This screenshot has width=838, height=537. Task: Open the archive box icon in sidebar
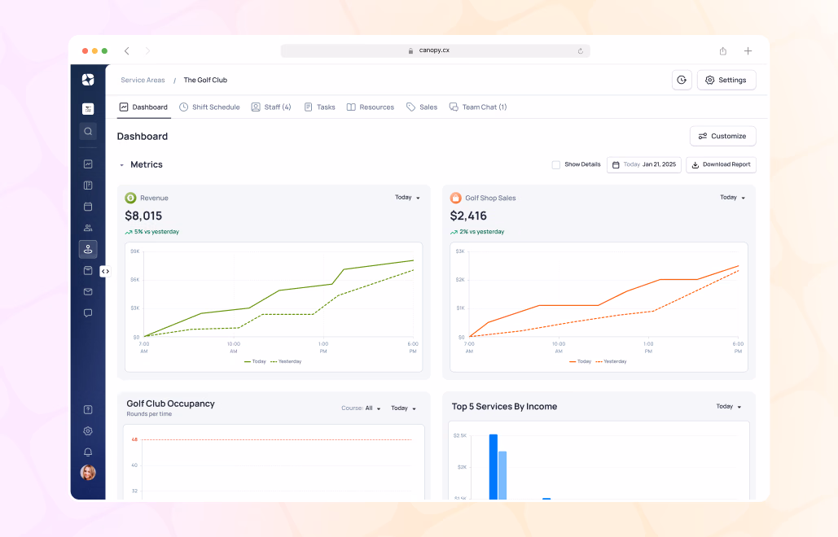(x=88, y=271)
